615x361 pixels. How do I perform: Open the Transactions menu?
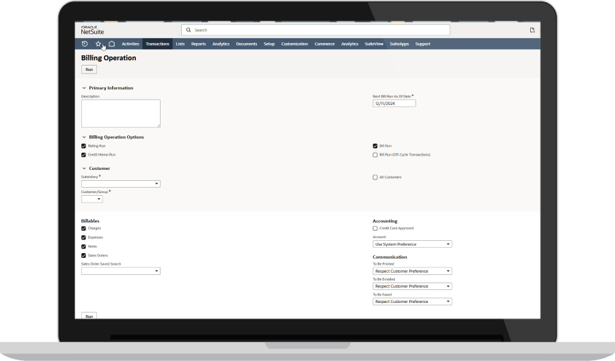[157, 44]
